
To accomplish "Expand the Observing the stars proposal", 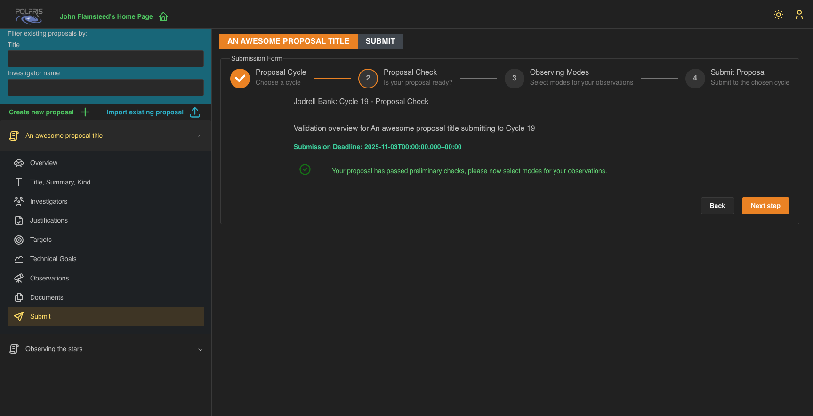I will pyautogui.click(x=200, y=349).
